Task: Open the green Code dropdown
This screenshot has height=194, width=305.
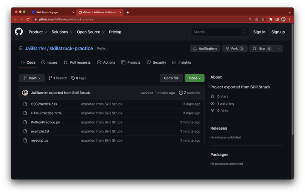Action: point(194,78)
